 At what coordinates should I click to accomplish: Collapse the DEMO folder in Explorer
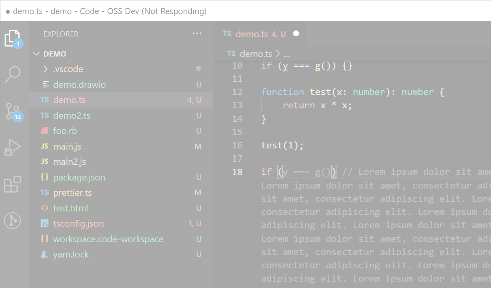coord(37,53)
